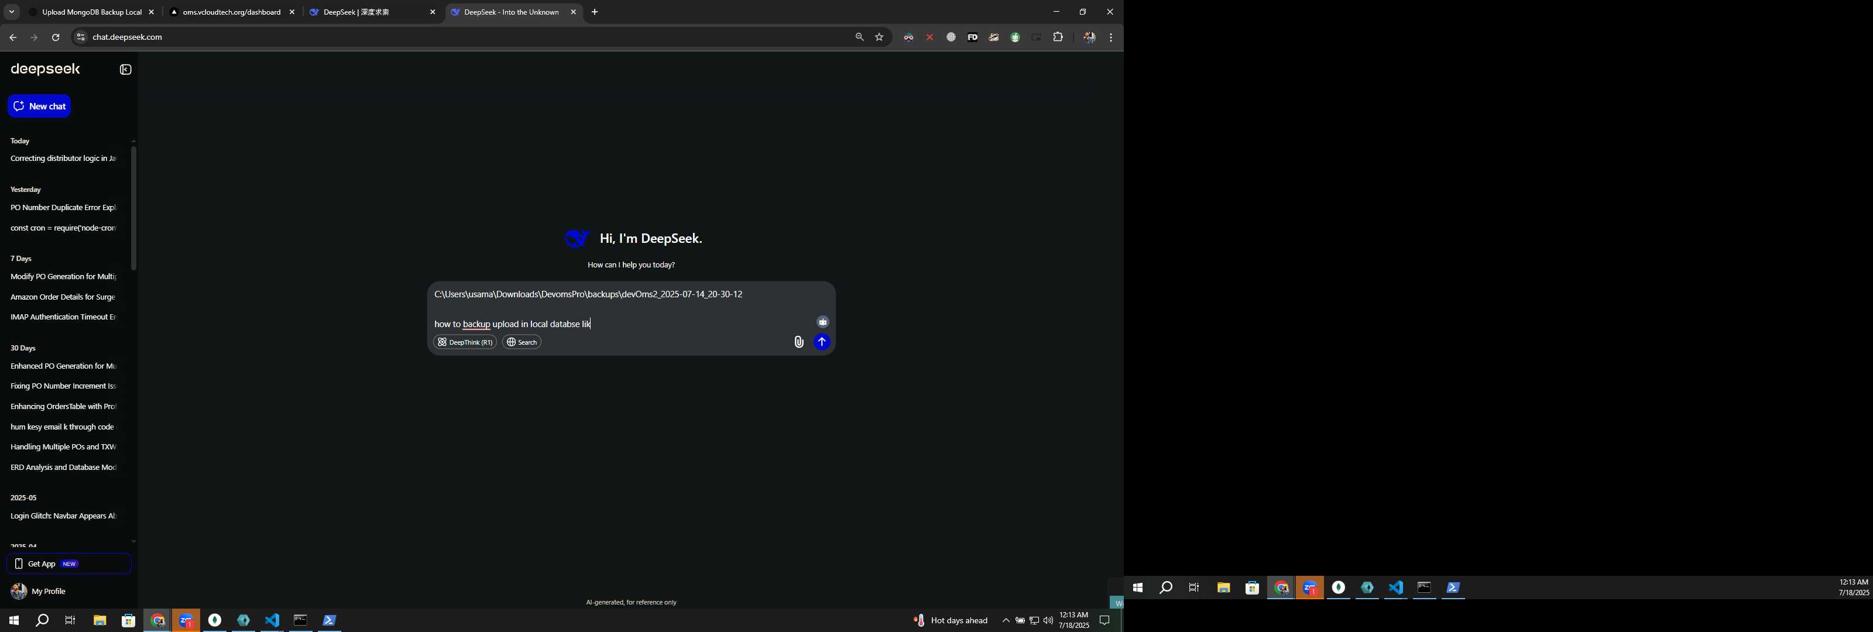Open the FD extension icon
The height and width of the screenshot is (632, 1873).
972,37
